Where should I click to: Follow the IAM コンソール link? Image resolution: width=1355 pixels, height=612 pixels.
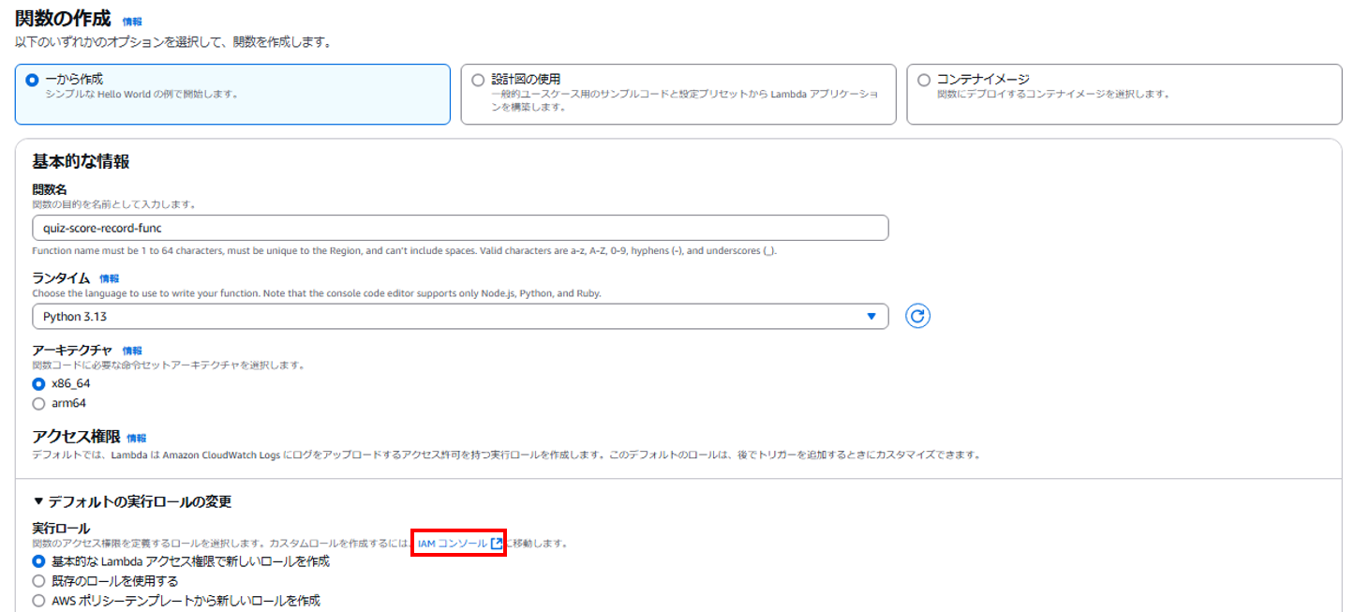pos(453,544)
